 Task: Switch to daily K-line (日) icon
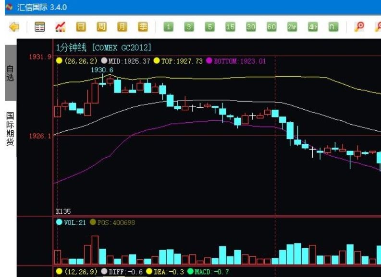[x=81, y=27]
